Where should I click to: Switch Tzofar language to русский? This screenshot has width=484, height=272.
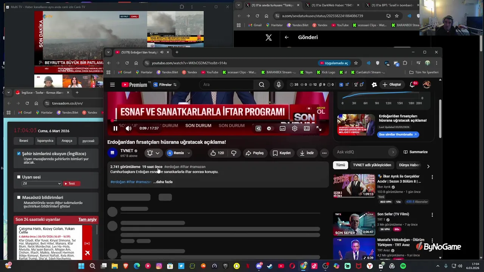pos(88,141)
